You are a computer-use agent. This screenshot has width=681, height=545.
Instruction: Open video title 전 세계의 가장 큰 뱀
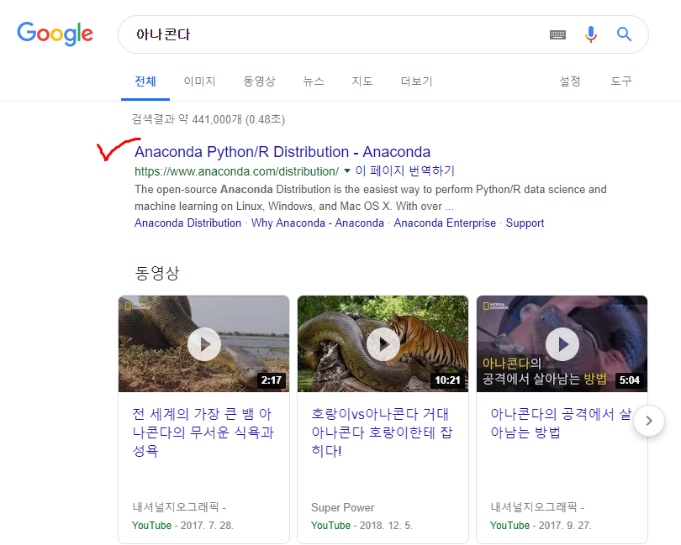point(203,432)
